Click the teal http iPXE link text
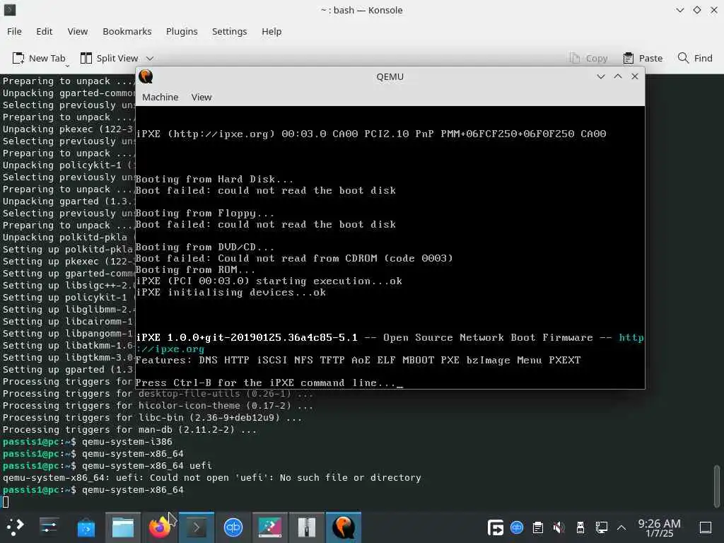This screenshot has width=724, height=543. tap(631, 337)
